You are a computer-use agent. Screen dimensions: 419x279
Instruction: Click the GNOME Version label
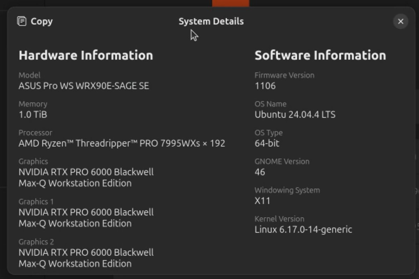pos(282,162)
